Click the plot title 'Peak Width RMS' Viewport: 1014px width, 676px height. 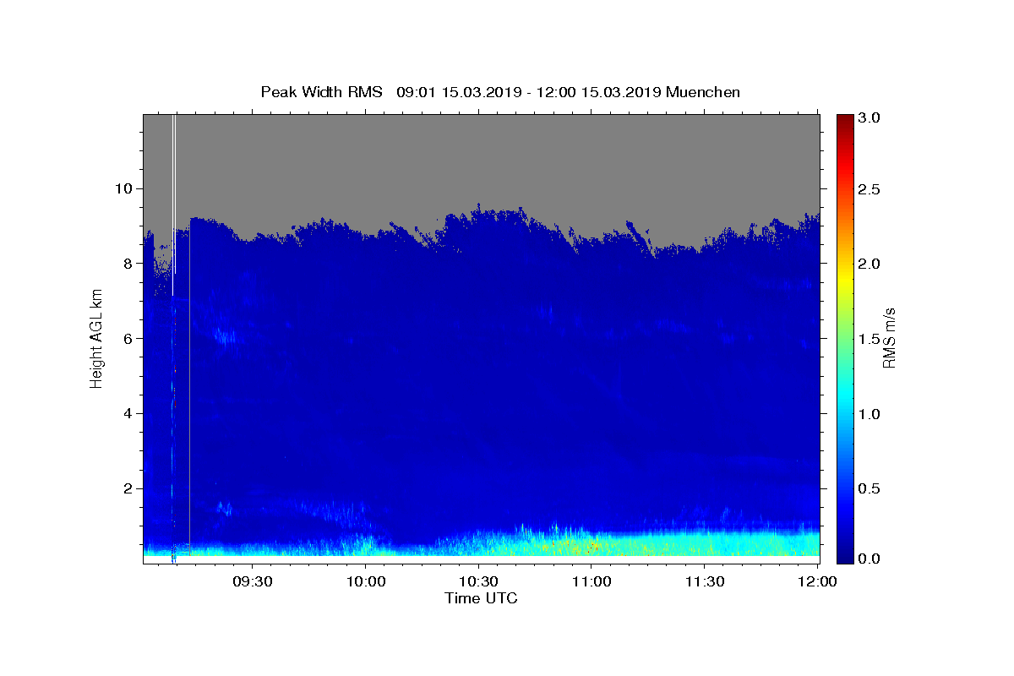[x=321, y=92]
